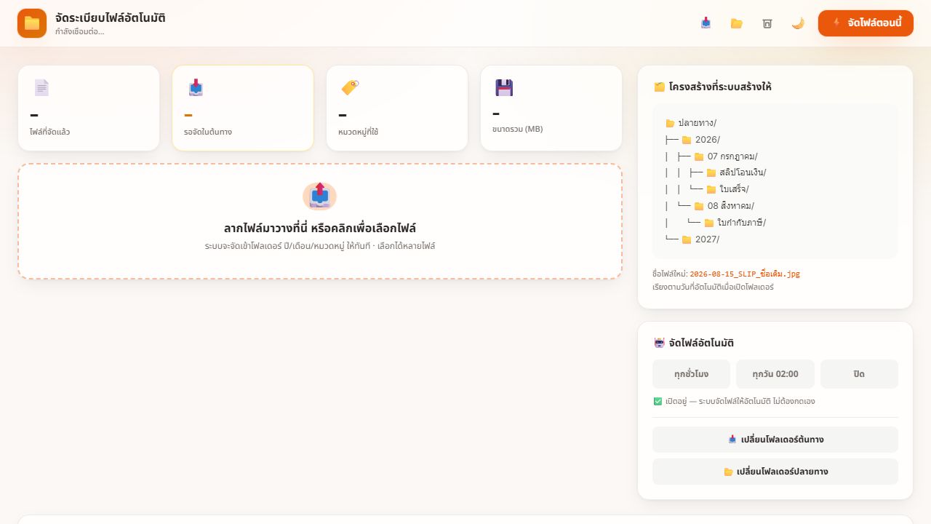Click the upload icon in the drop zone
Image resolution: width=931 pixels, height=524 pixels.
coord(320,196)
